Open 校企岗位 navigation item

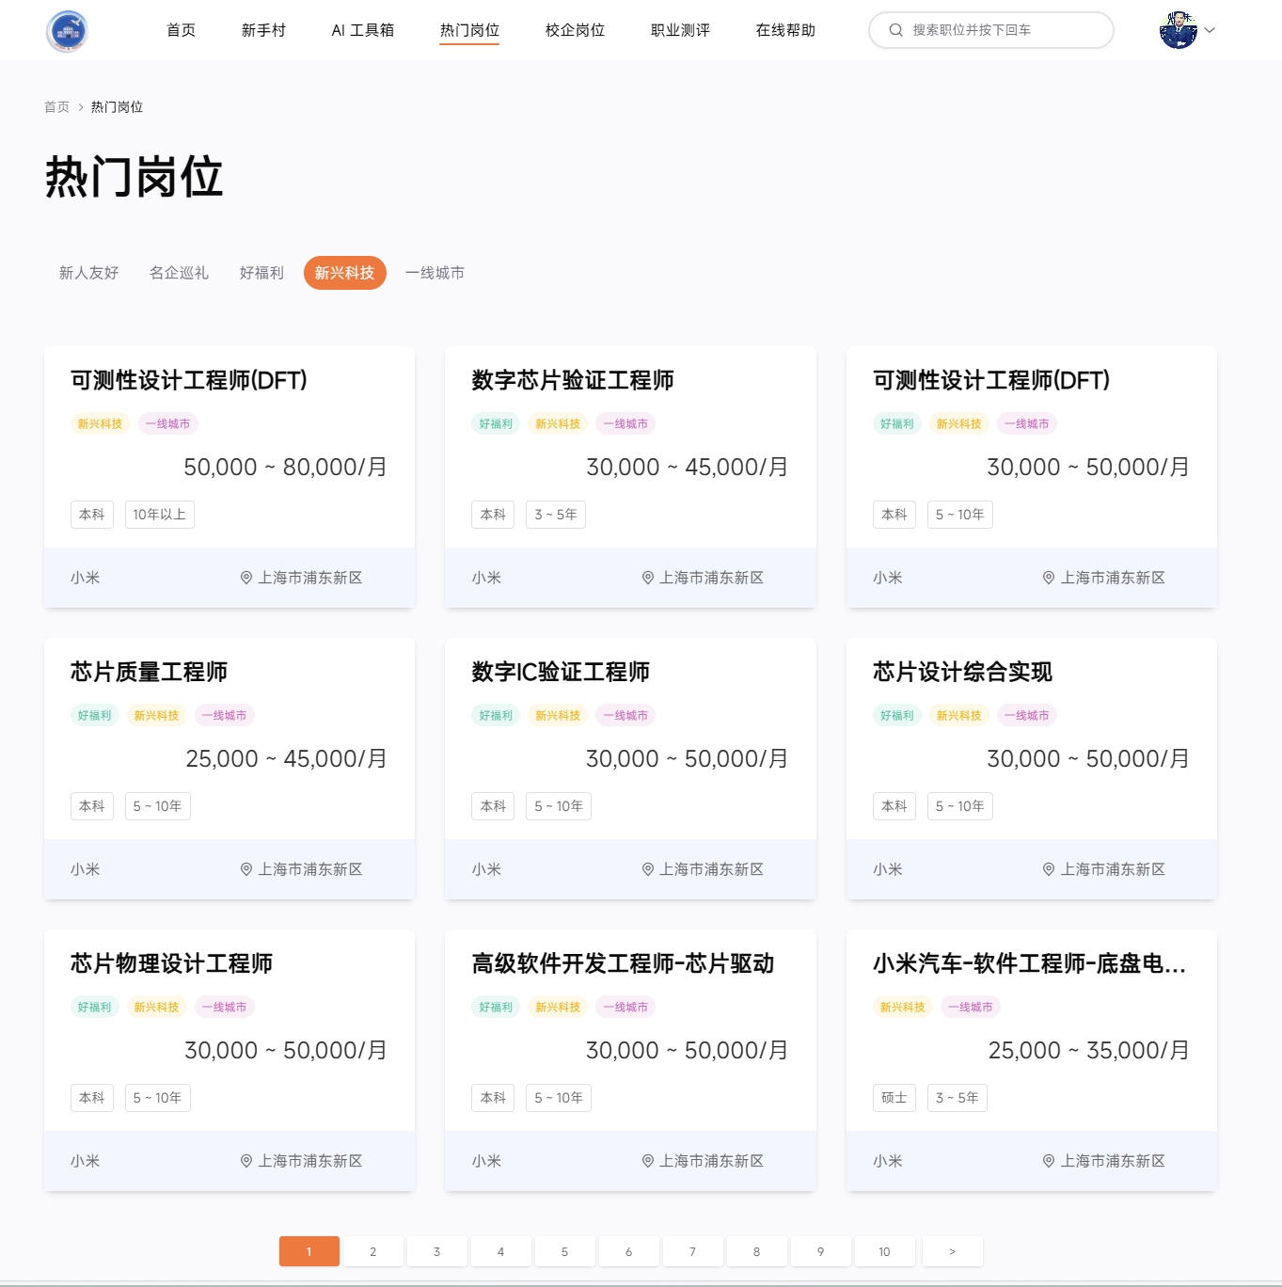click(575, 30)
